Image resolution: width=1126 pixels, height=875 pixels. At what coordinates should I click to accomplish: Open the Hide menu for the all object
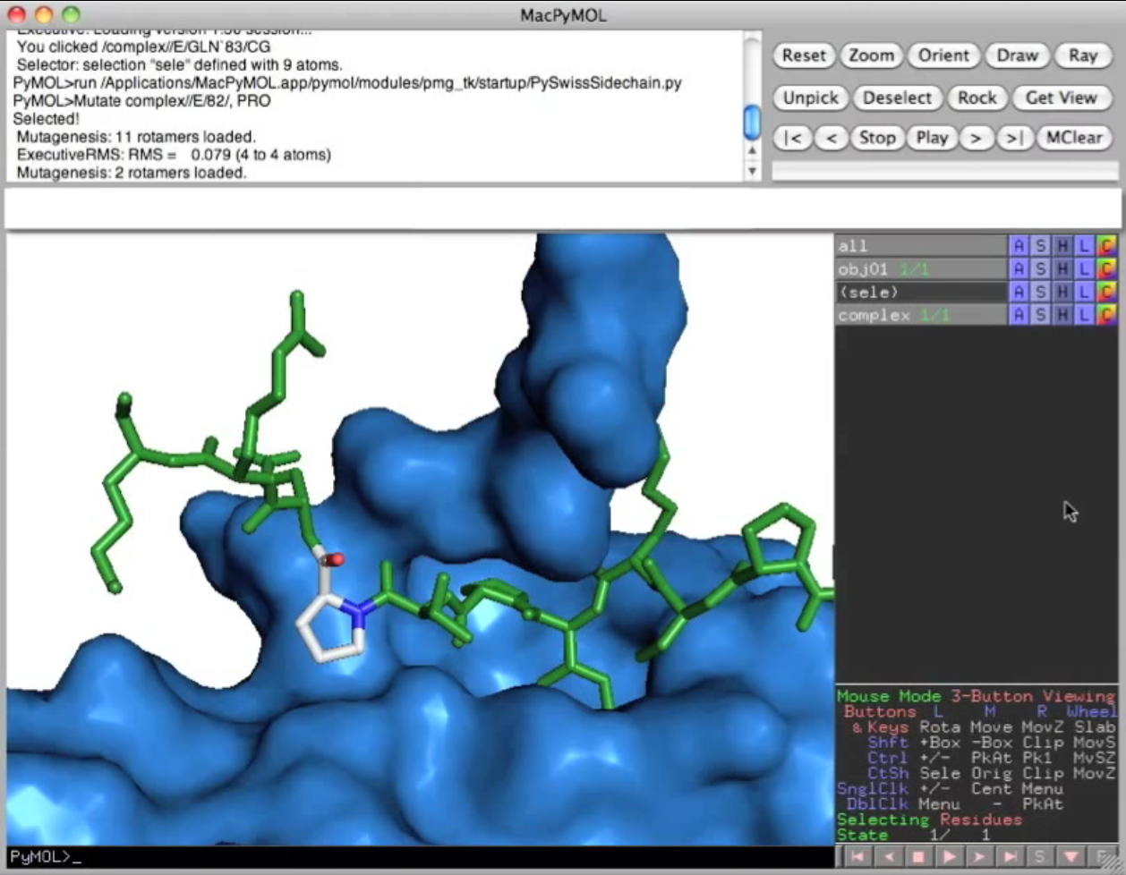point(1062,245)
